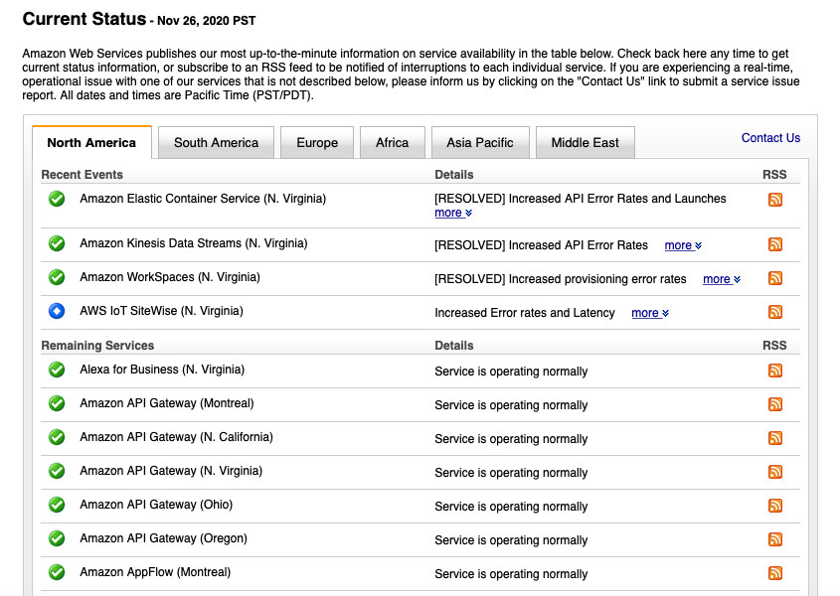
Task: Click green status icon for API Gateway N. California
Action: [x=57, y=437]
